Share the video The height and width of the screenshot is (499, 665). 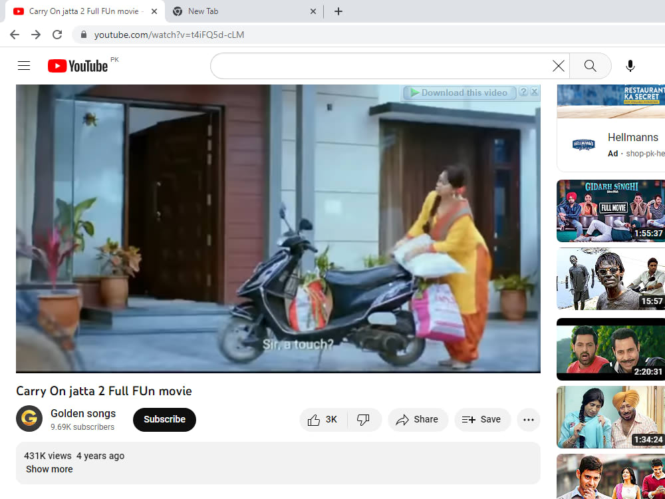[418, 420]
